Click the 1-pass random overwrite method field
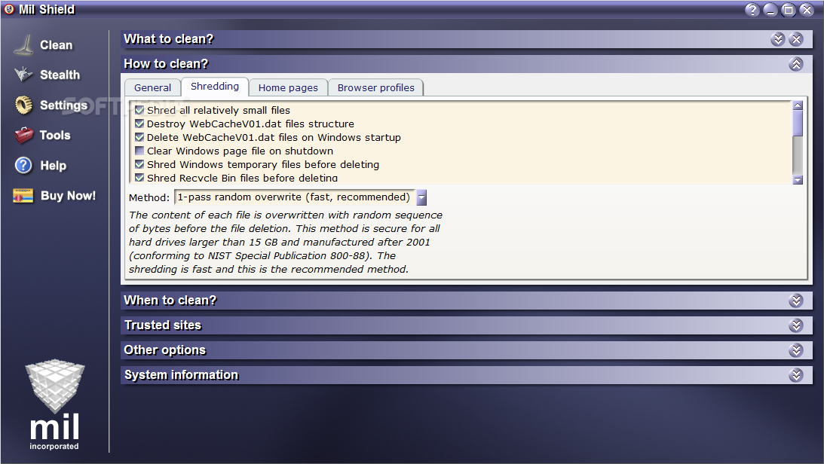 click(x=294, y=197)
